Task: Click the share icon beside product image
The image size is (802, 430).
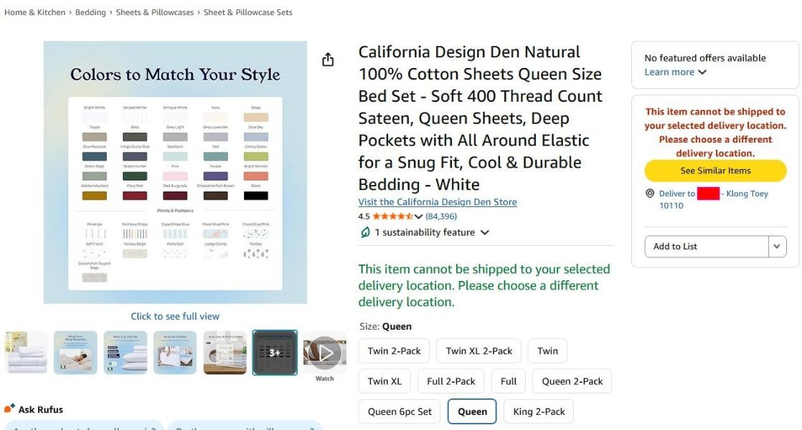Action: pos(328,59)
